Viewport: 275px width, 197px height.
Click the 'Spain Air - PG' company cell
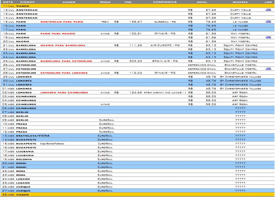[165, 61]
